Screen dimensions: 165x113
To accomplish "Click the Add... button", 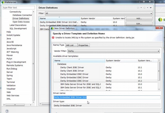I will 139,18.
